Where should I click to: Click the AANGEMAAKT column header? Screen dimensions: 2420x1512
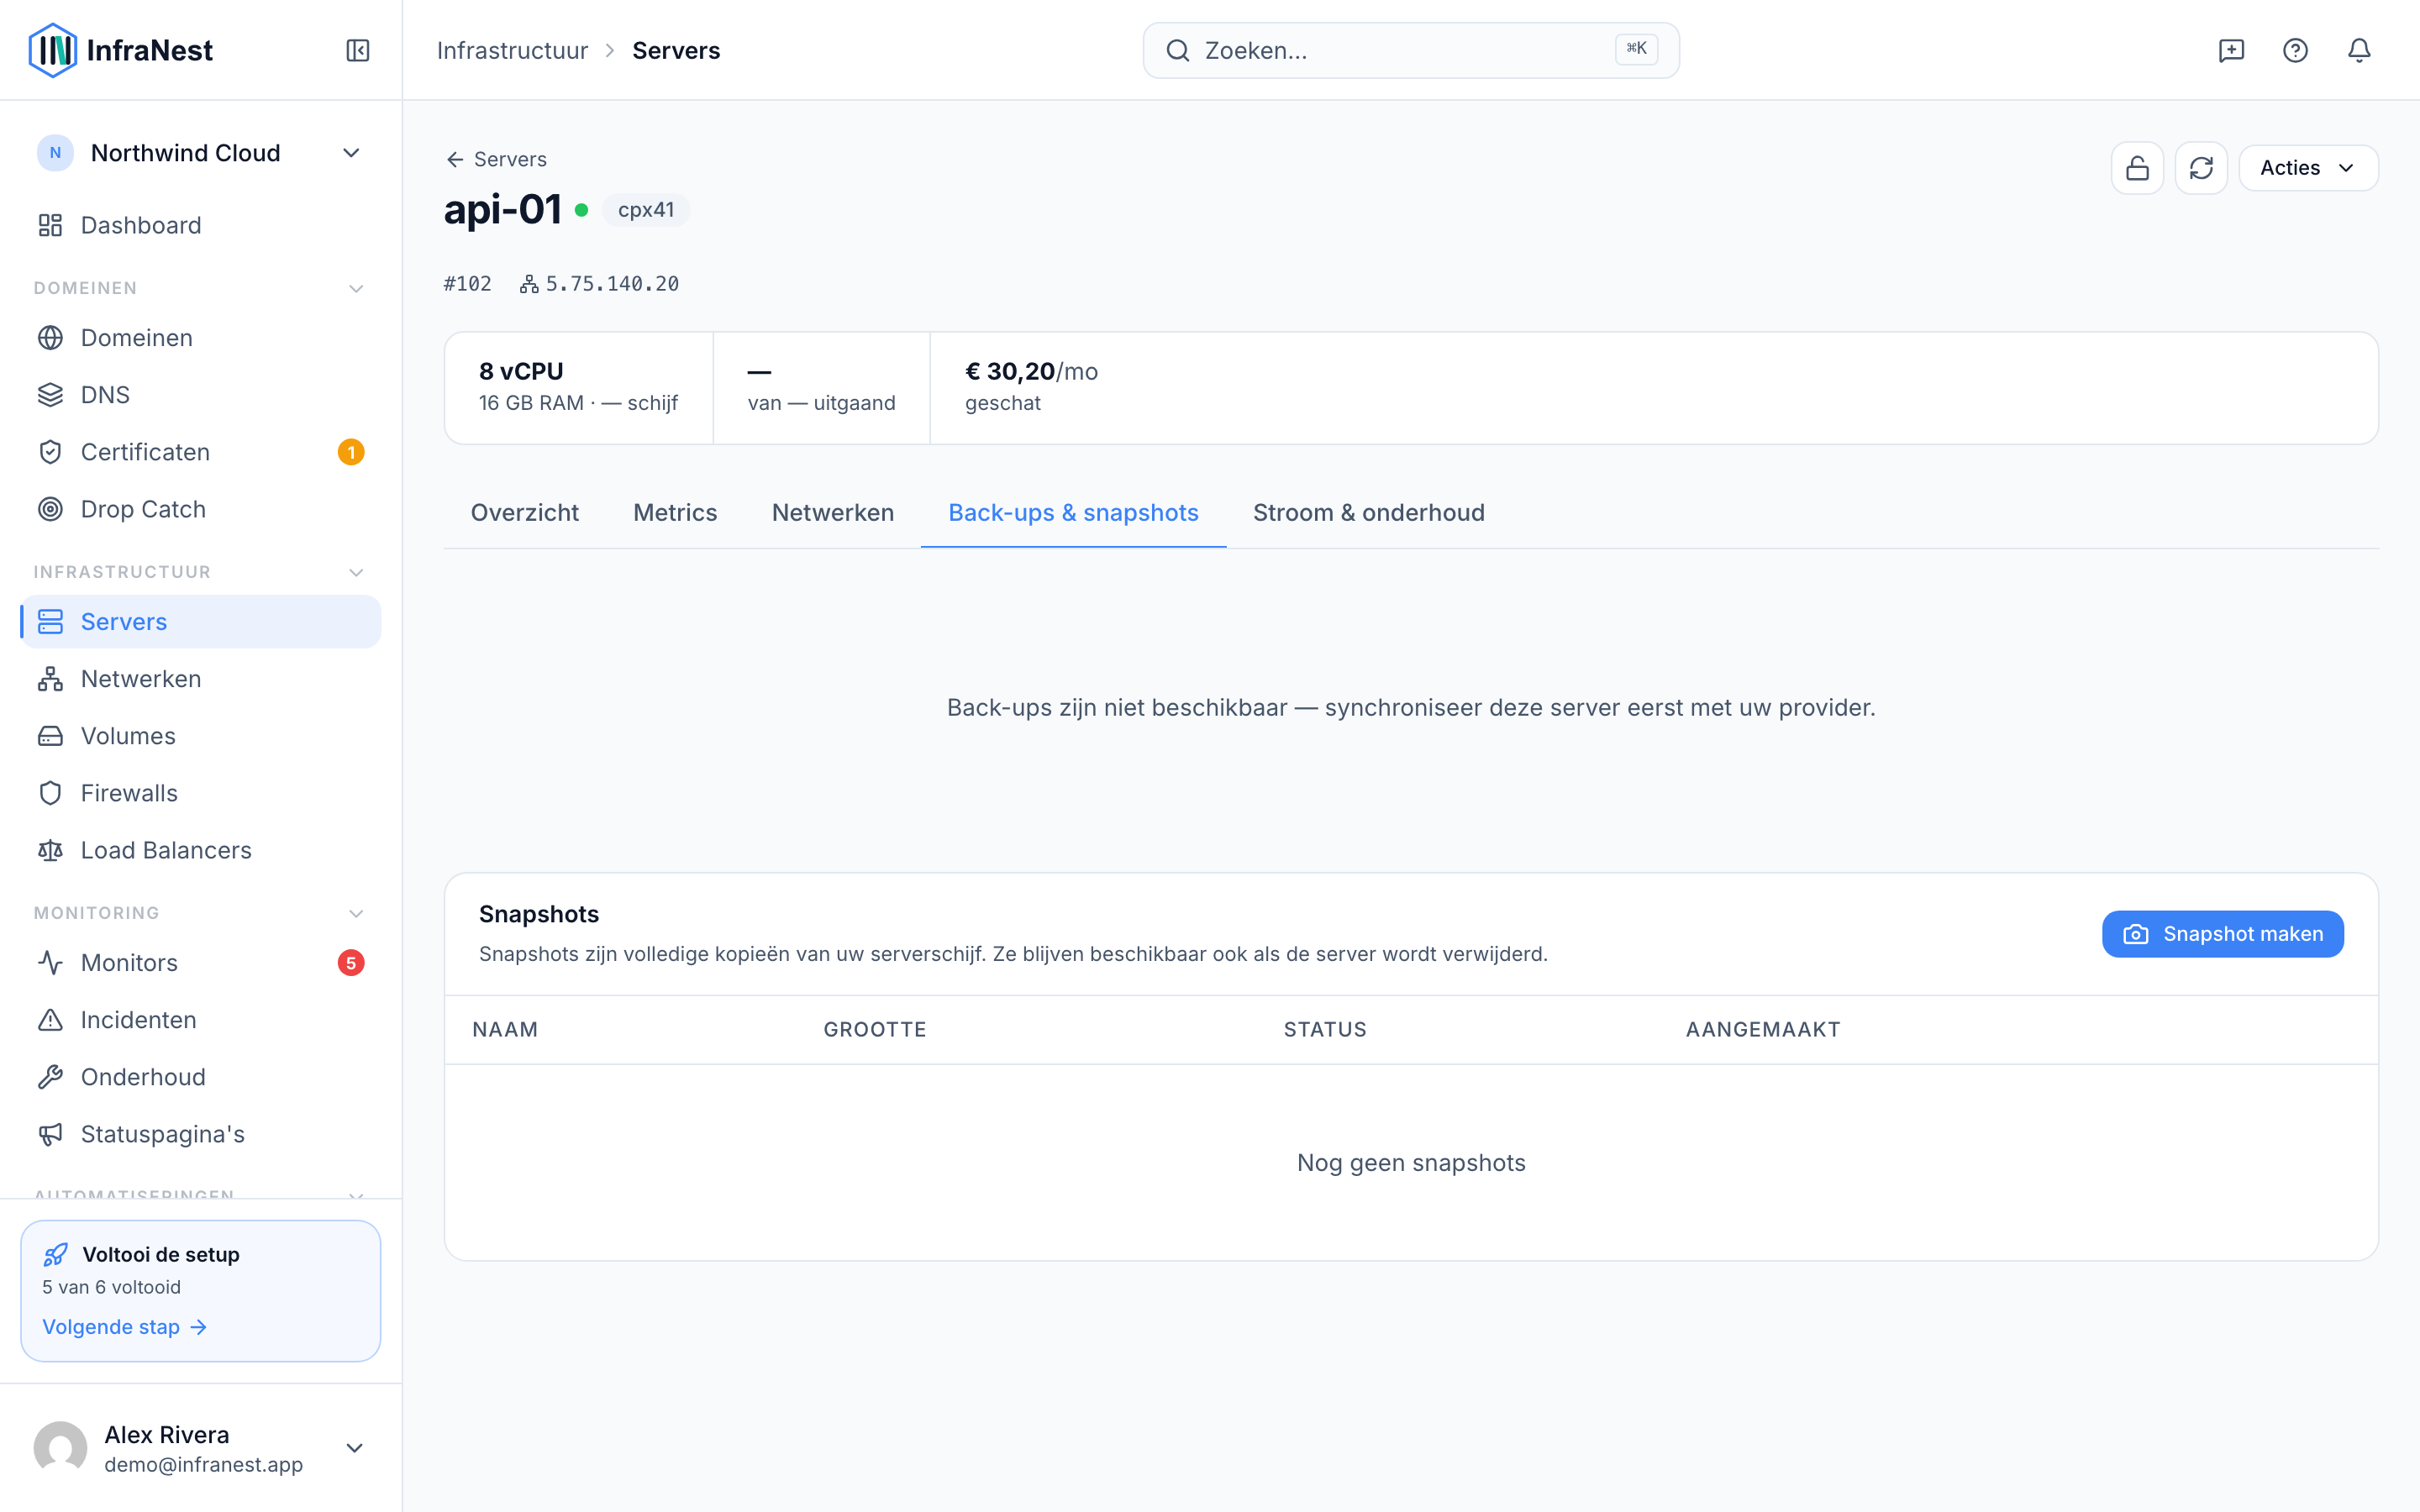pyautogui.click(x=1763, y=1030)
